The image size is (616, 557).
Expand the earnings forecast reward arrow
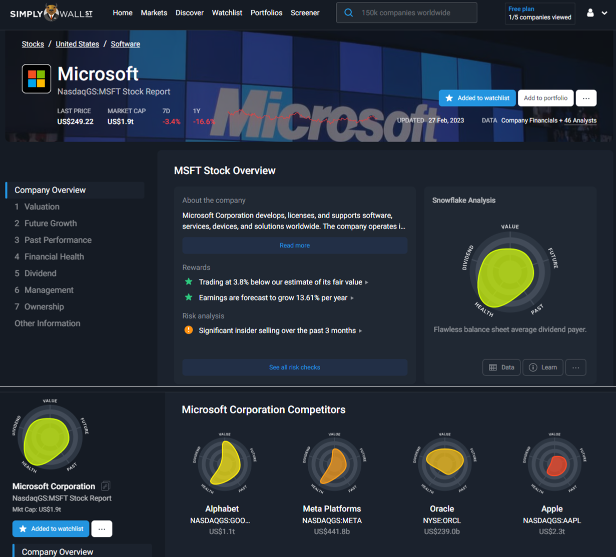click(352, 298)
